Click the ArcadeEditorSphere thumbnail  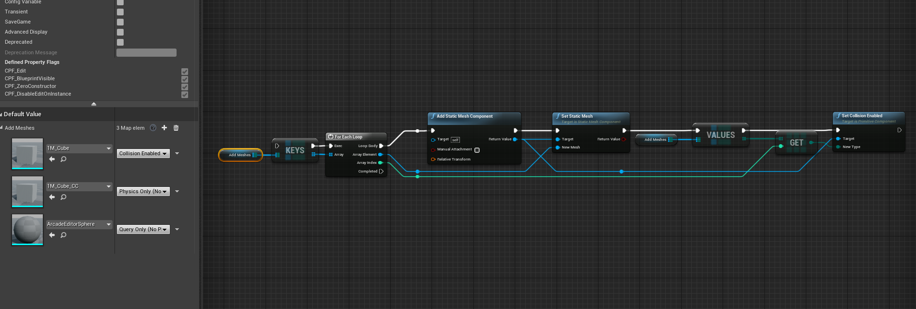pos(27,230)
